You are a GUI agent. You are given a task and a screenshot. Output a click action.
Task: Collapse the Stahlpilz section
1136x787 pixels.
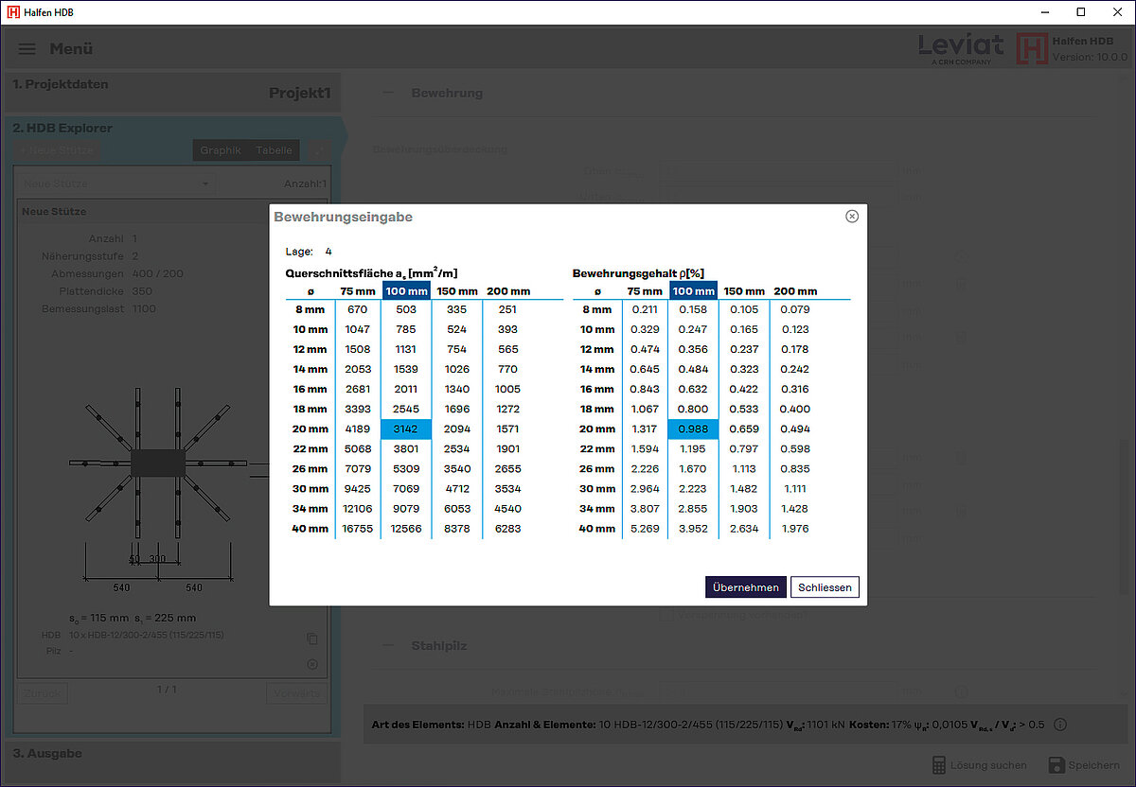pos(387,645)
